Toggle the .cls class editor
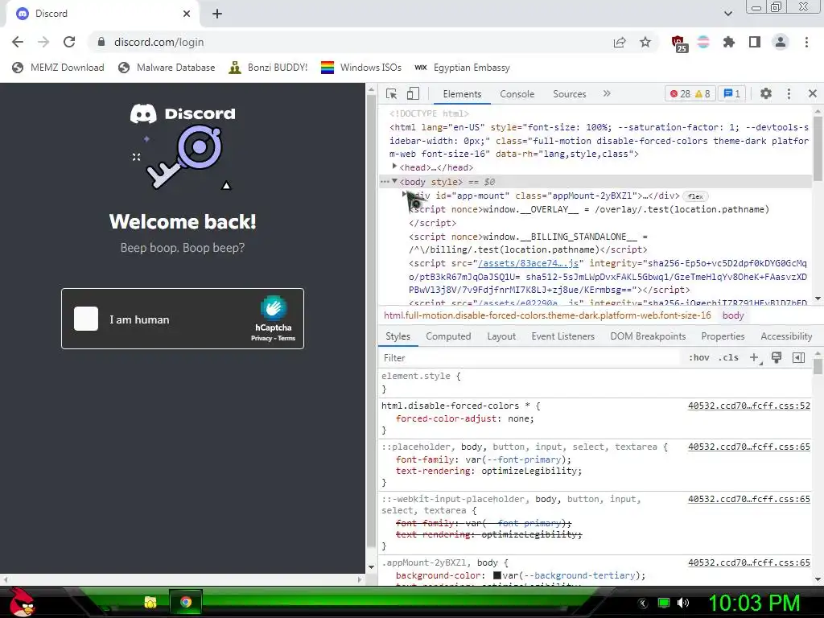Image resolution: width=824 pixels, height=618 pixels. (728, 358)
